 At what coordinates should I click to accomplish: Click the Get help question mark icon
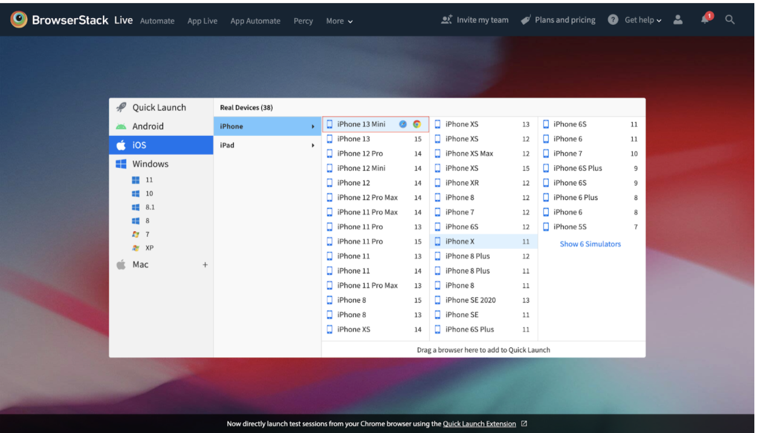[613, 19]
